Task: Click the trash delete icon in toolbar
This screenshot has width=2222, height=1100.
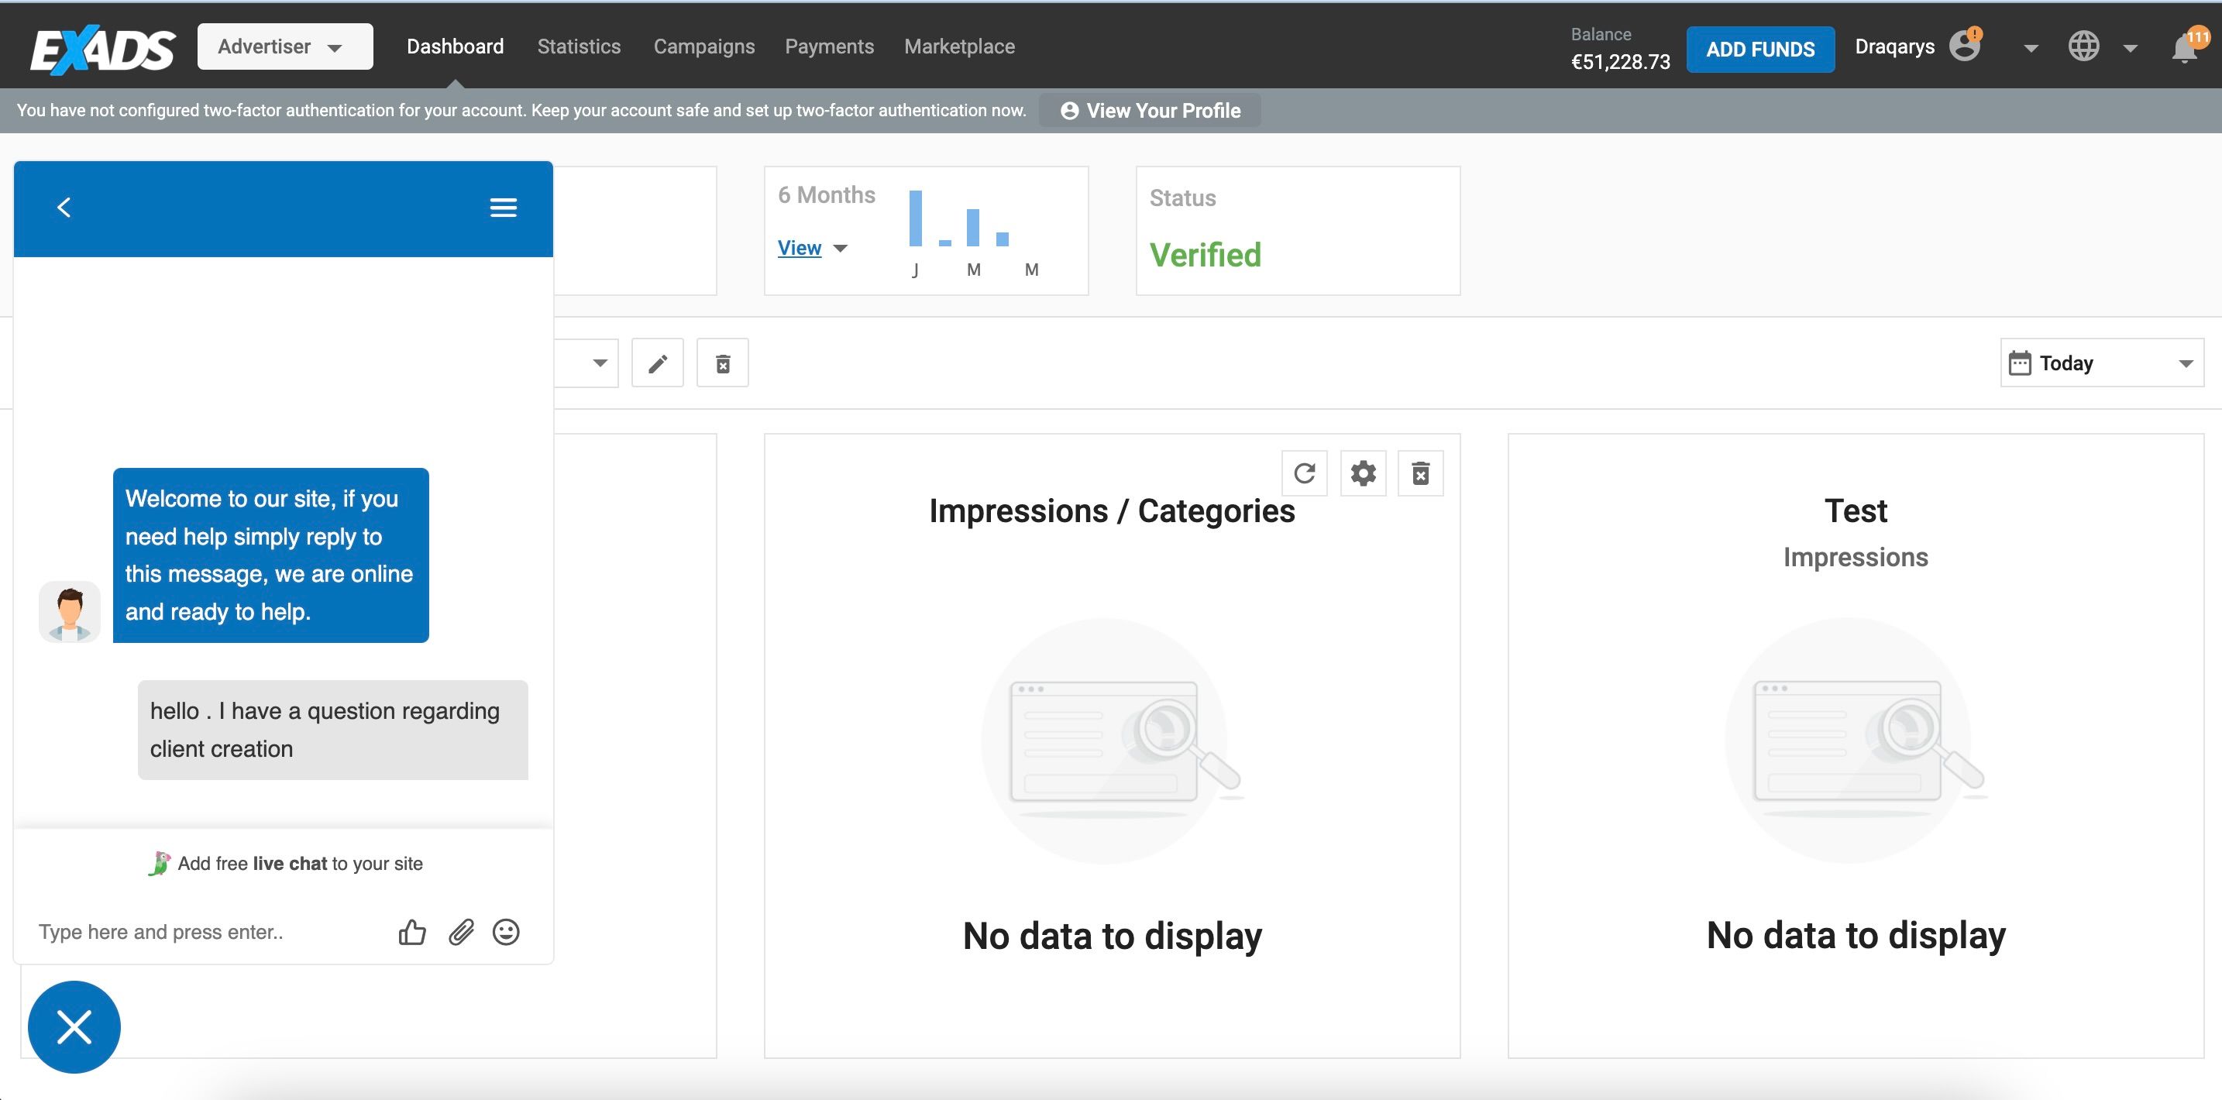Action: [723, 363]
